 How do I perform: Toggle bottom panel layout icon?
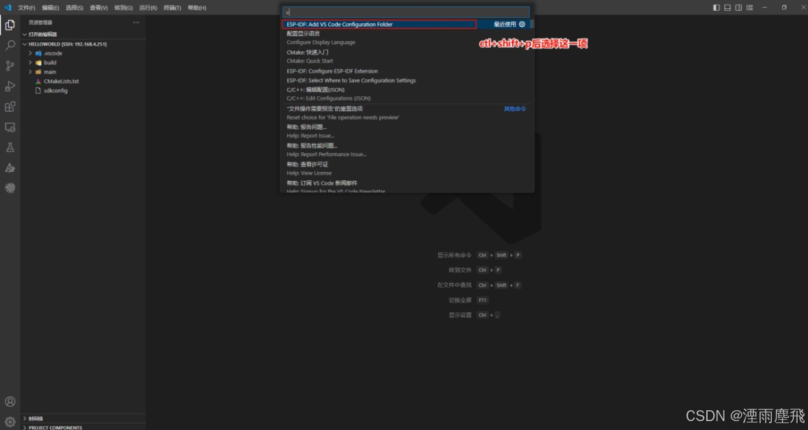coord(727,8)
